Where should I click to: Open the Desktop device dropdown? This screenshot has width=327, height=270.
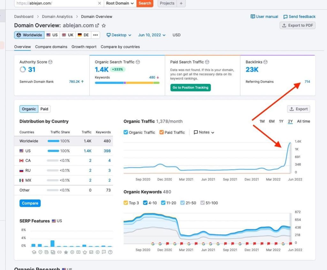click(119, 35)
